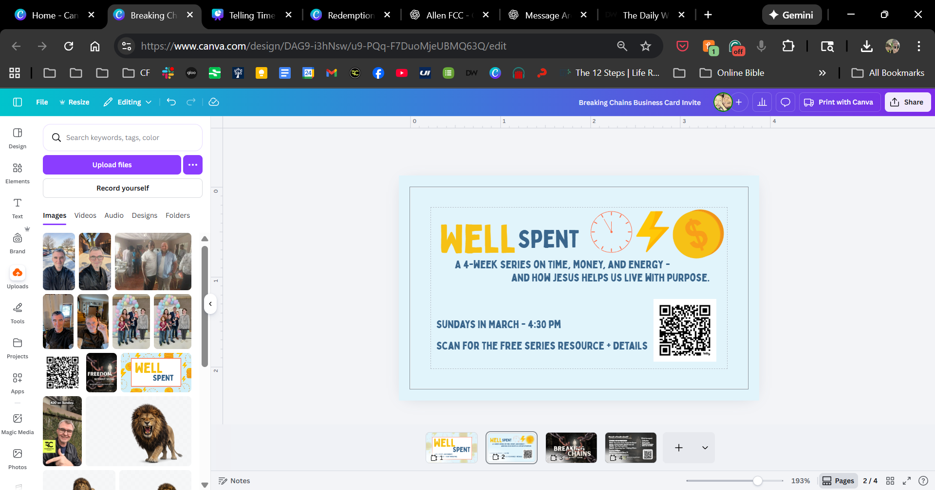Toggle the left sidebar panel icon
This screenshot has width=935, height=490.
coord(18,102)
